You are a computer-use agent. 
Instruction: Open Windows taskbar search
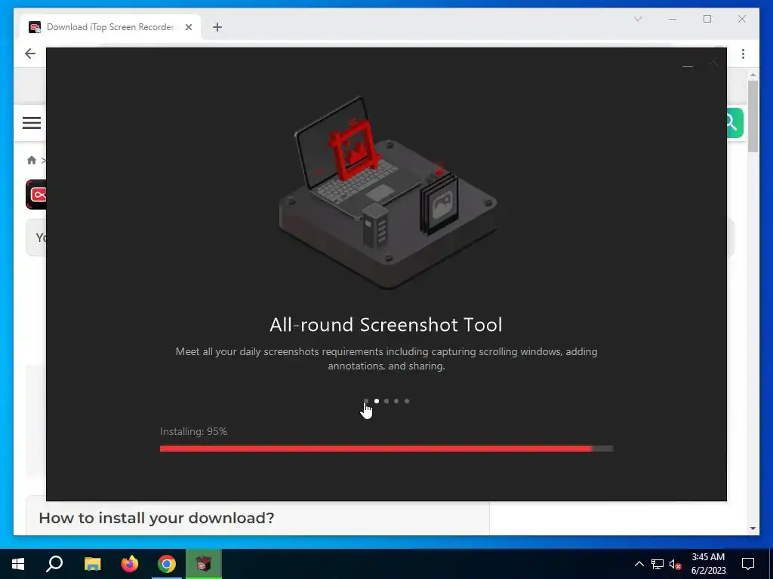[54, 564]
